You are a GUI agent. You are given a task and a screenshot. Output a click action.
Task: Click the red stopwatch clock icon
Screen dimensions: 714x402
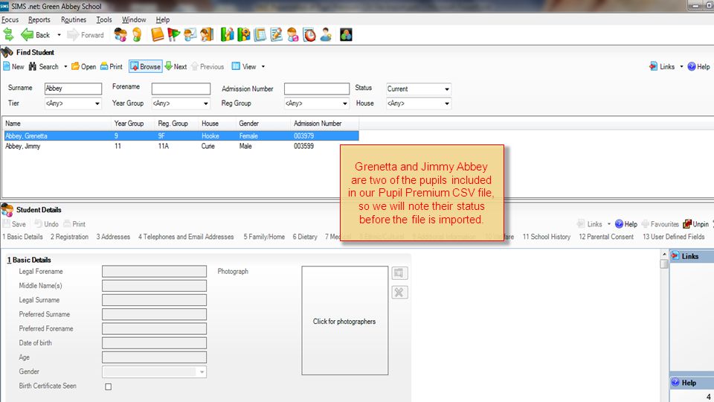pos(309,35)
